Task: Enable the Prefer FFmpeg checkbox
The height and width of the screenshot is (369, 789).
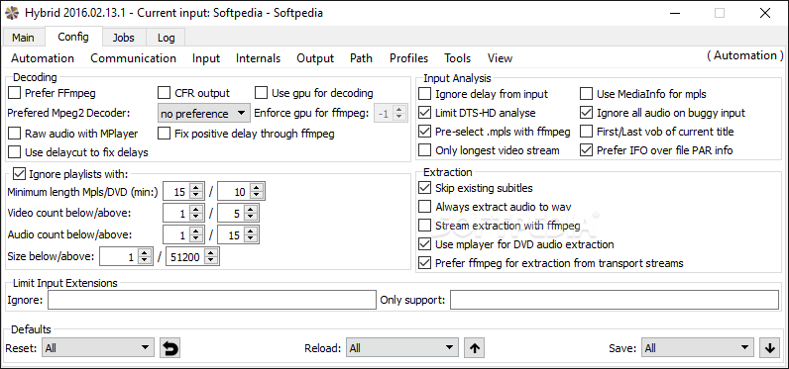Action: [15, 93]
